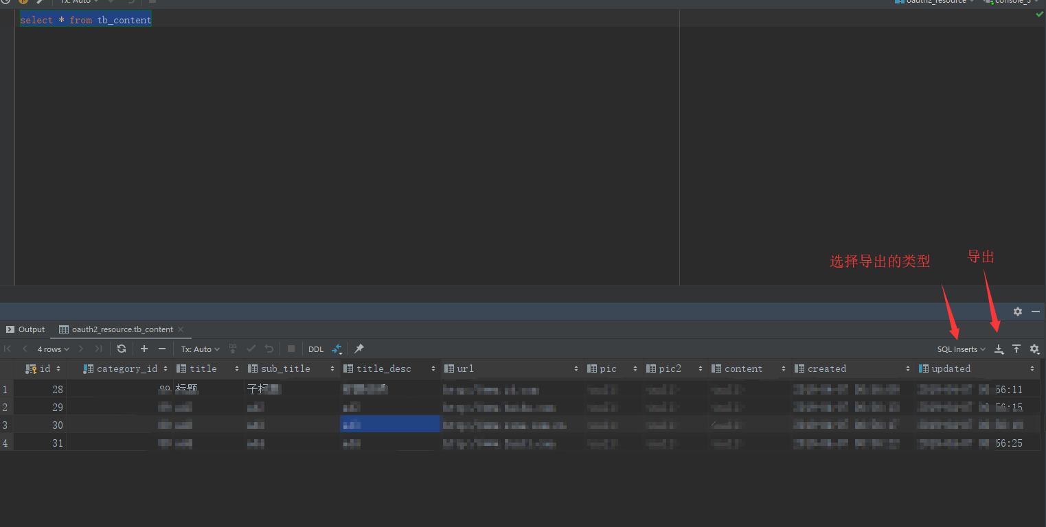The image size is (1046, 527).
Task: Go to next page of results
Action: (81, 349)
